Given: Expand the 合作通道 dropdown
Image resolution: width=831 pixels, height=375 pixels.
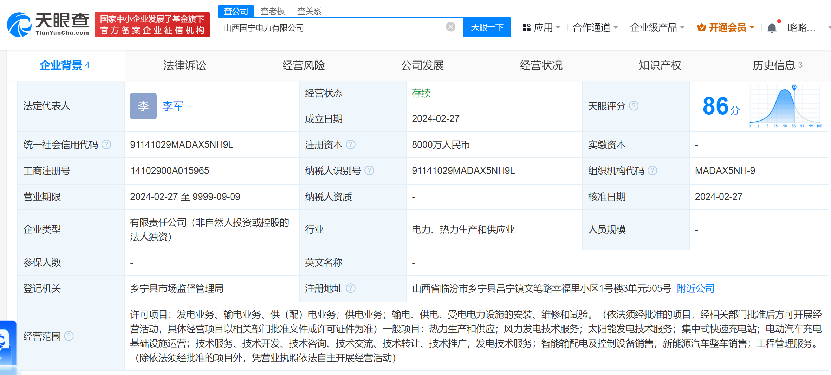Looking at the screenshot, I should [595, 27].
